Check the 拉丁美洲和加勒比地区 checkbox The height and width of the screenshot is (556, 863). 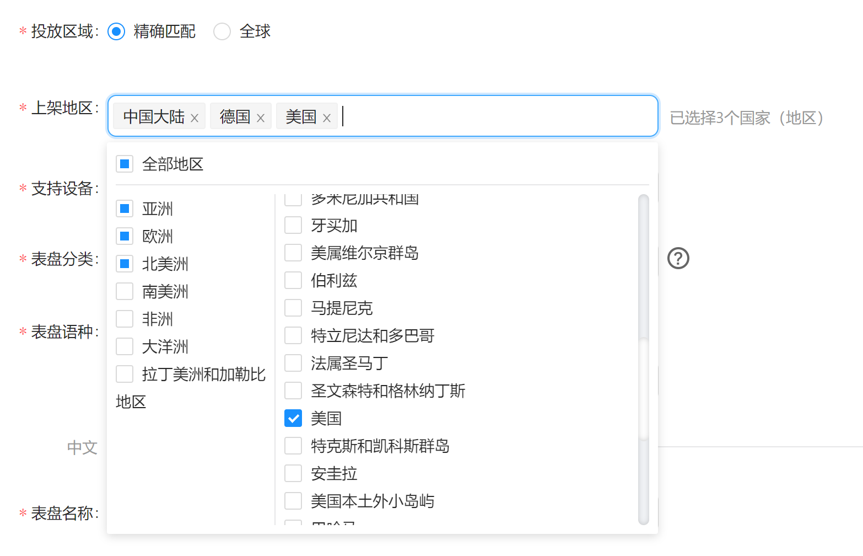pos(125,374)
